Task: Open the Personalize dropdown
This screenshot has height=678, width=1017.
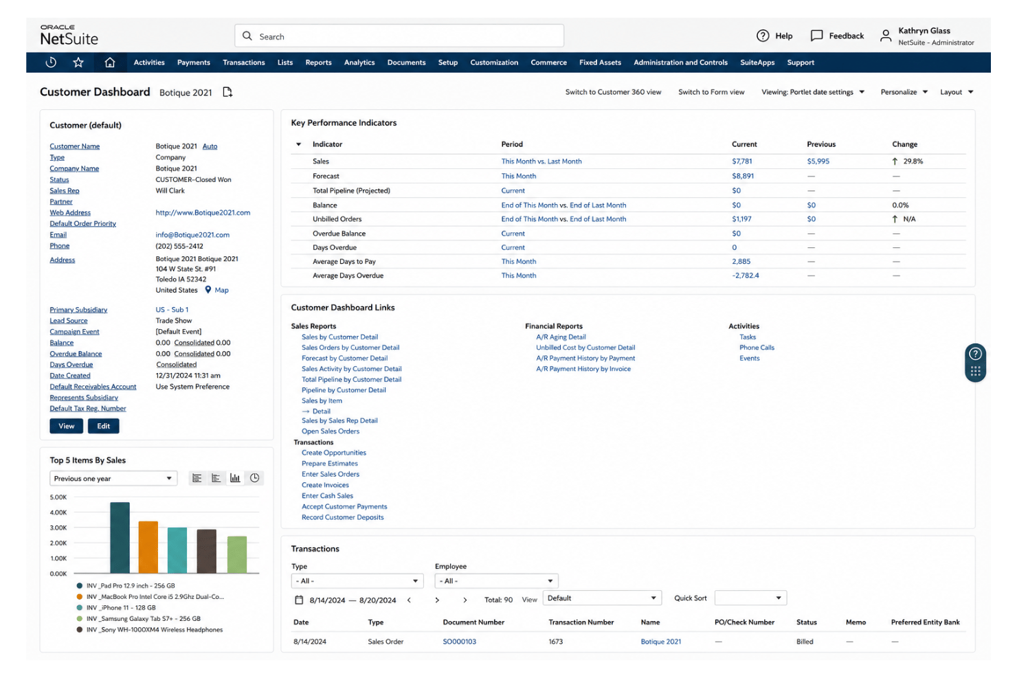Action: pyautogui.click(x=904, y=92)
